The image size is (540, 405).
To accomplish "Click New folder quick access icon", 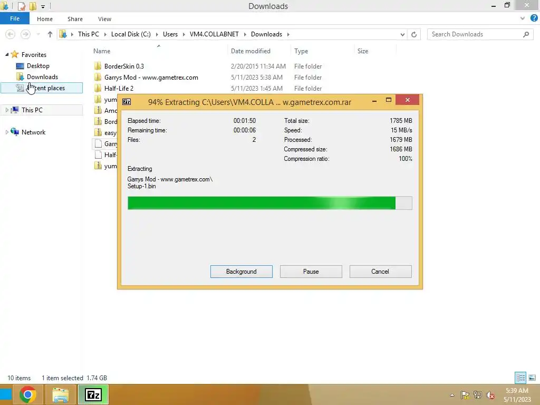I will (x=33, y=6).
